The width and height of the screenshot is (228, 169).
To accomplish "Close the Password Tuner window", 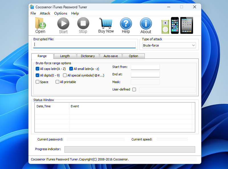I will 195,7.
